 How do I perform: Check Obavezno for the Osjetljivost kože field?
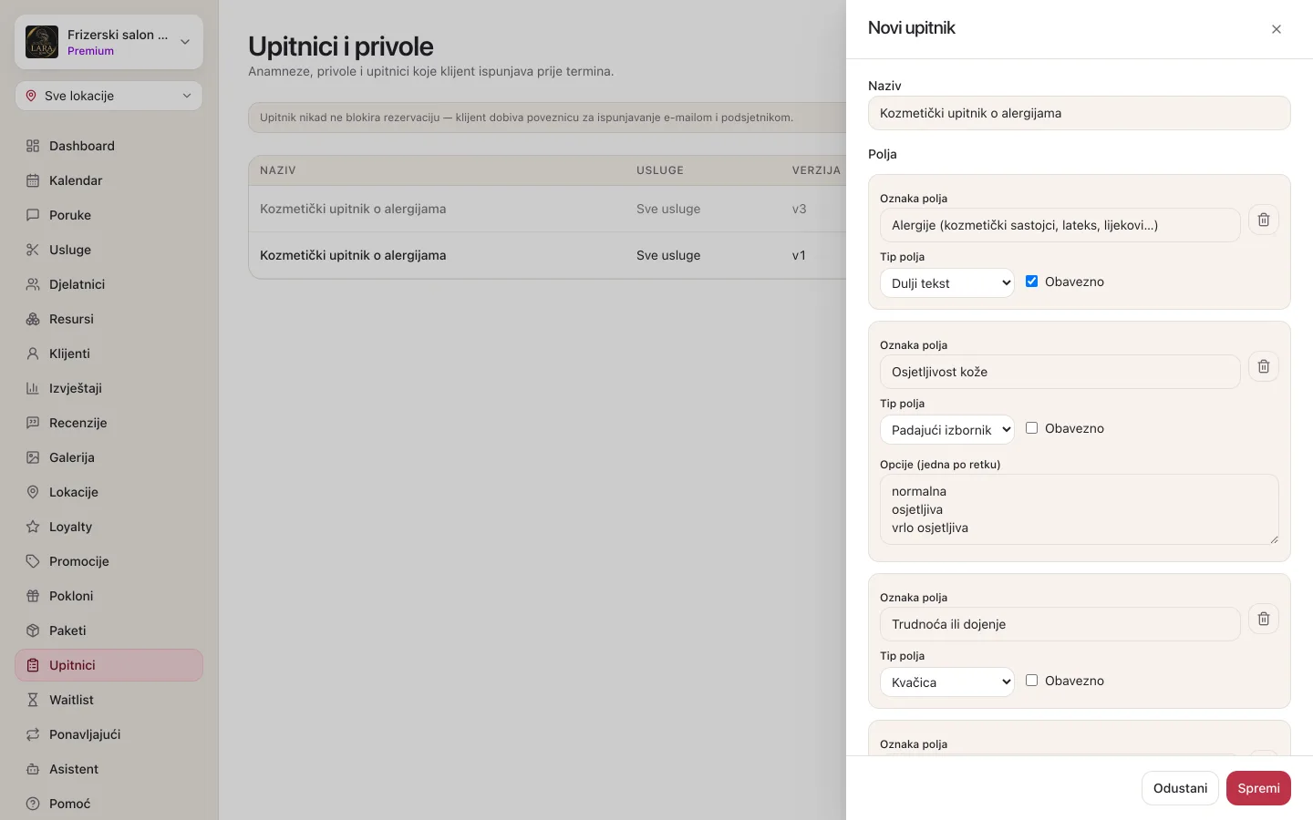click(1031, 428)
